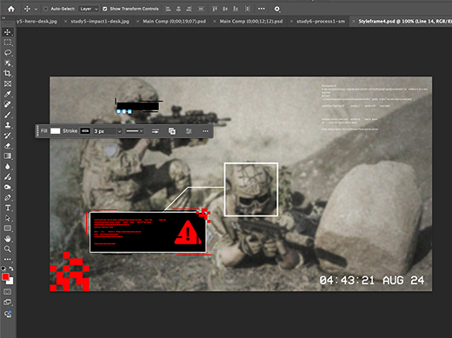Expand the Move tool preset picker arrow

point(36,10)
